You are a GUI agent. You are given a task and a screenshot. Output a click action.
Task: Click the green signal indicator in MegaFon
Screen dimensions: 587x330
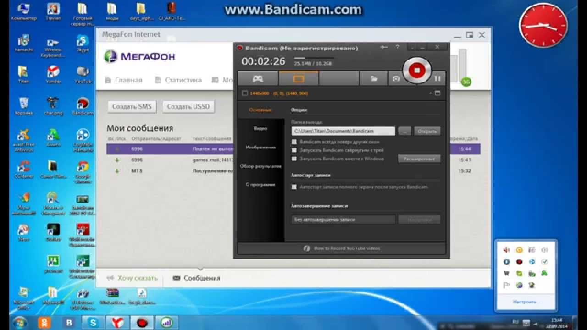tap(466, 82)
